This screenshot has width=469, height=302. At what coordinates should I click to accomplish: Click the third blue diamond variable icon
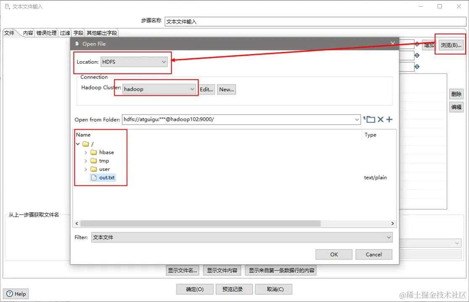click(x=417, y=67)
